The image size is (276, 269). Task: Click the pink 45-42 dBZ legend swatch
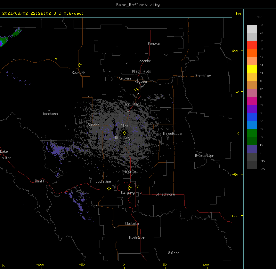tap(252, 93)
